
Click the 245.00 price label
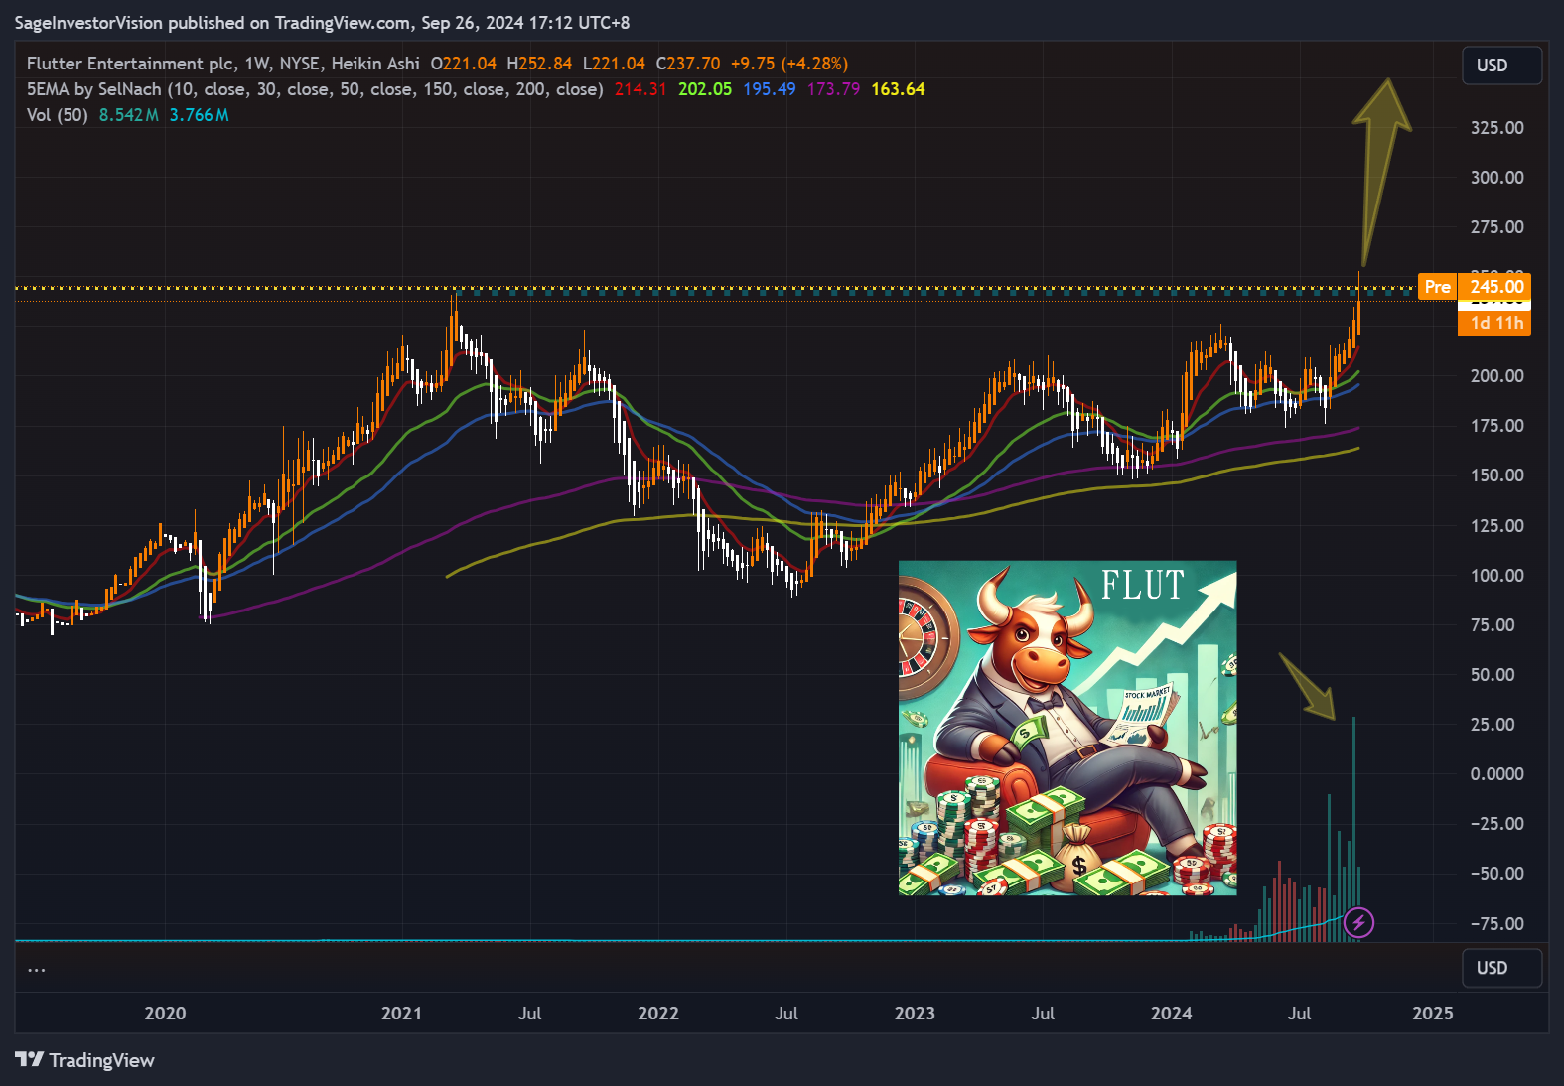[1494, 287]
